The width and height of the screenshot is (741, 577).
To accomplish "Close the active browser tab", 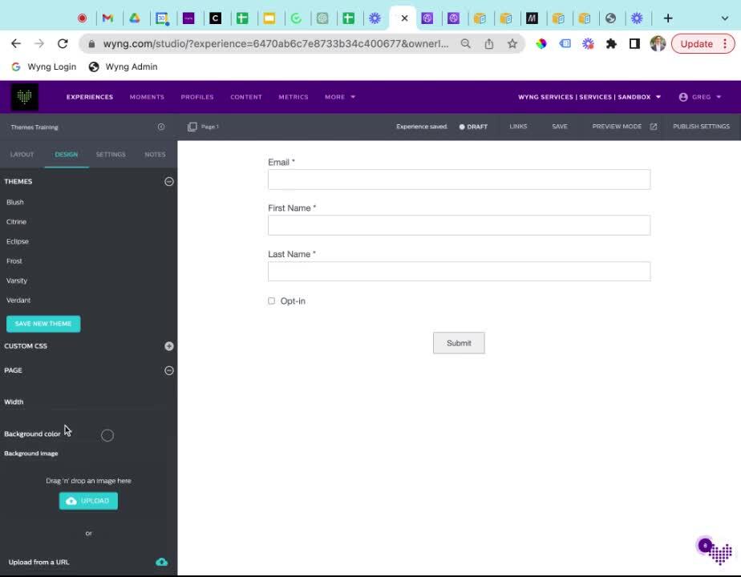I will pos(404,18).
